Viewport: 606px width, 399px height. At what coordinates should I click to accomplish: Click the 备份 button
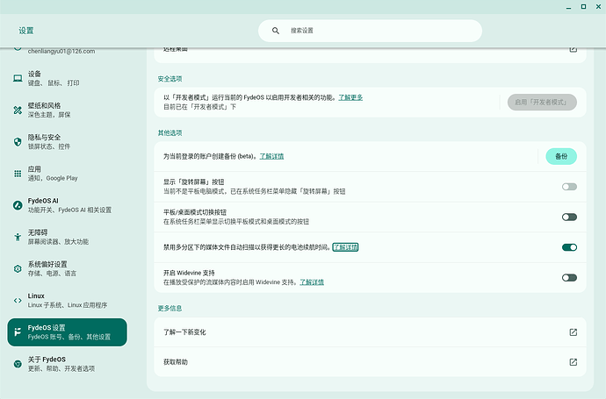tap(561, 156)
